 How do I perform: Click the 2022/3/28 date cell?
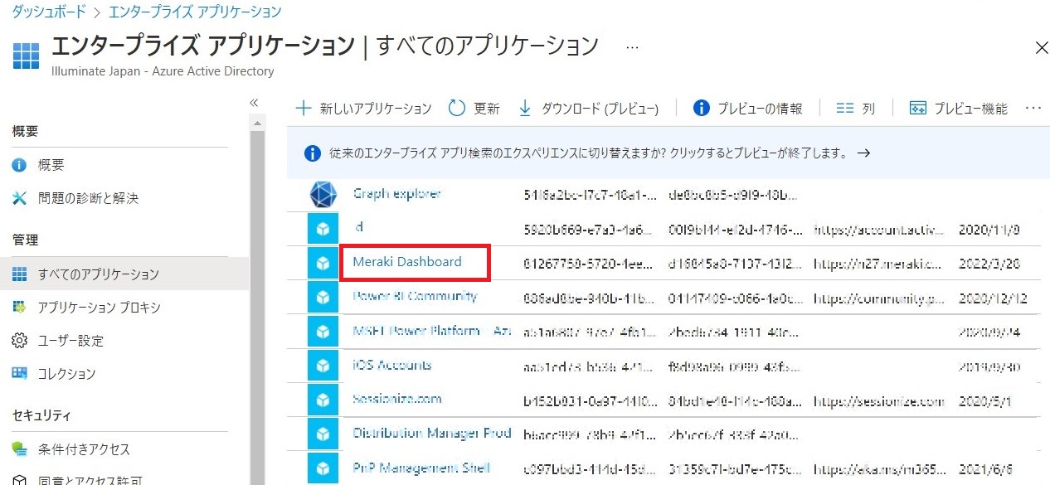(989, 264)
